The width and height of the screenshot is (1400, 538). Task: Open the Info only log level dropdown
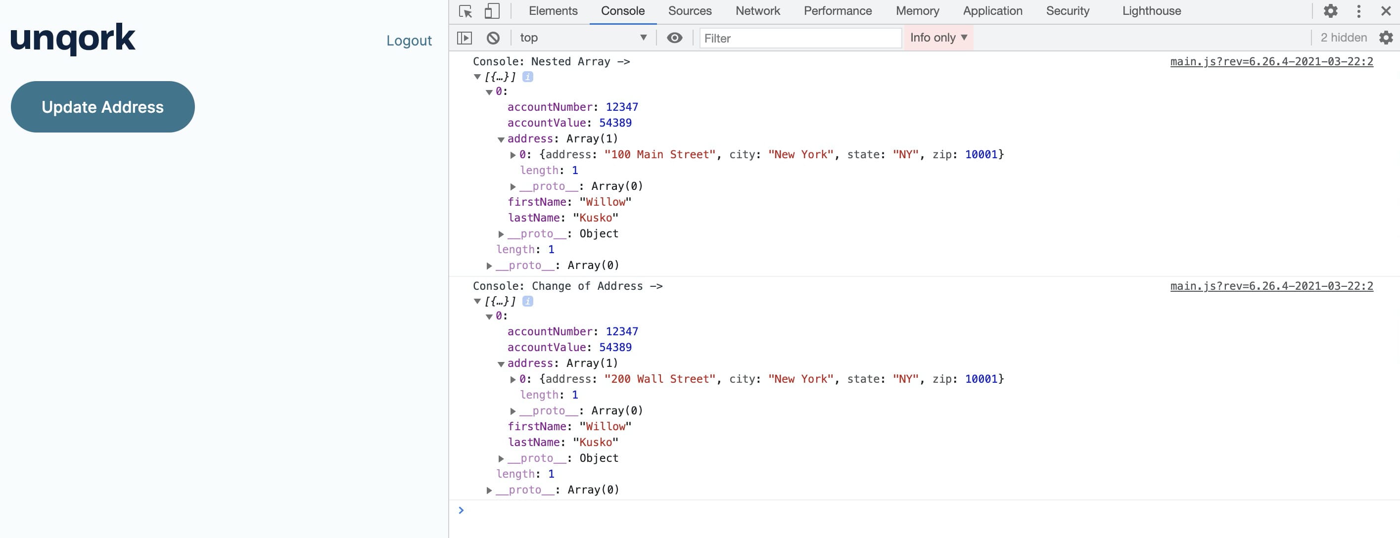click(938, 38)
